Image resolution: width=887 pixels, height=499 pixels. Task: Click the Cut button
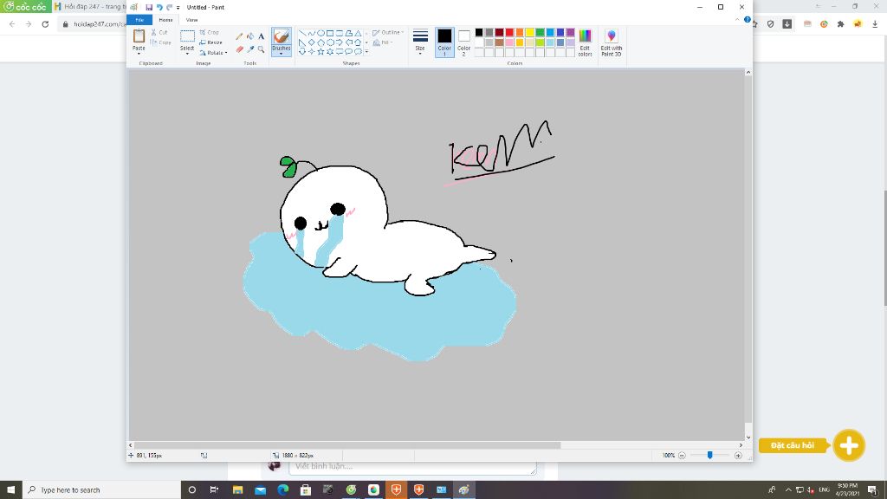pyautogui.click(x=159, y=32)
